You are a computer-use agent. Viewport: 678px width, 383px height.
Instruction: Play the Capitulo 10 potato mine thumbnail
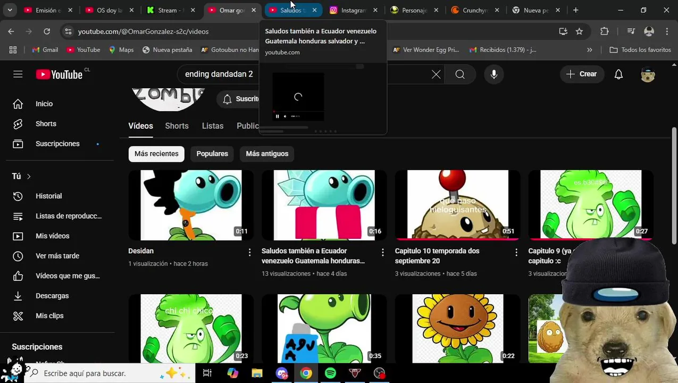[458, 205]
